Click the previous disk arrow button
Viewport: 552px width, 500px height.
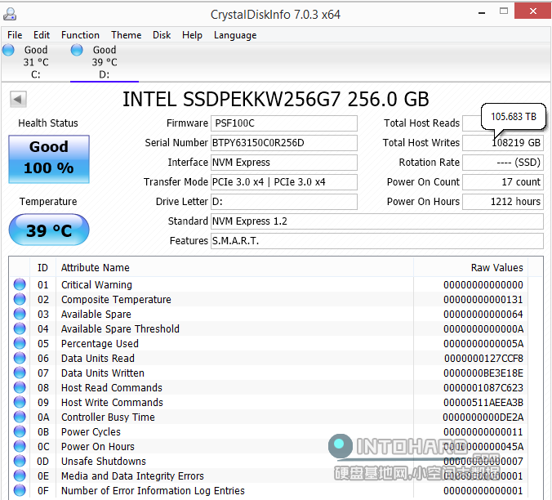pyautogui.click(x=18, y=100)
